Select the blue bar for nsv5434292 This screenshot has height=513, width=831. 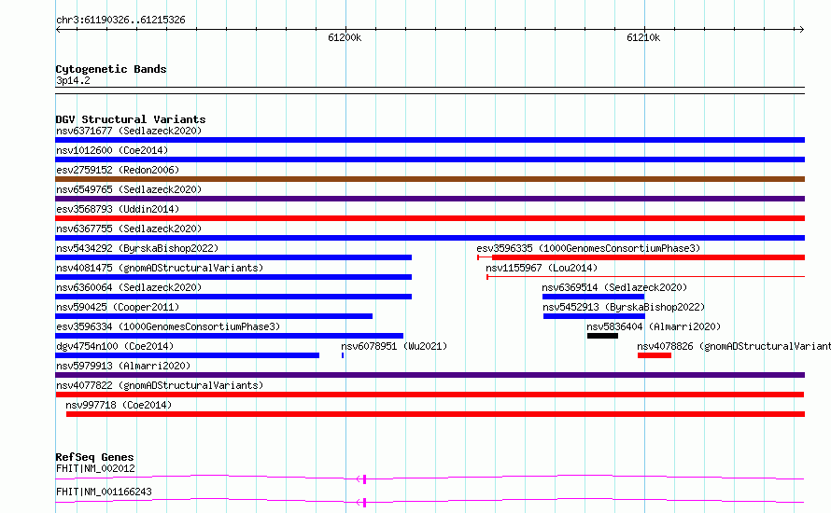click(x=233, y=257)
